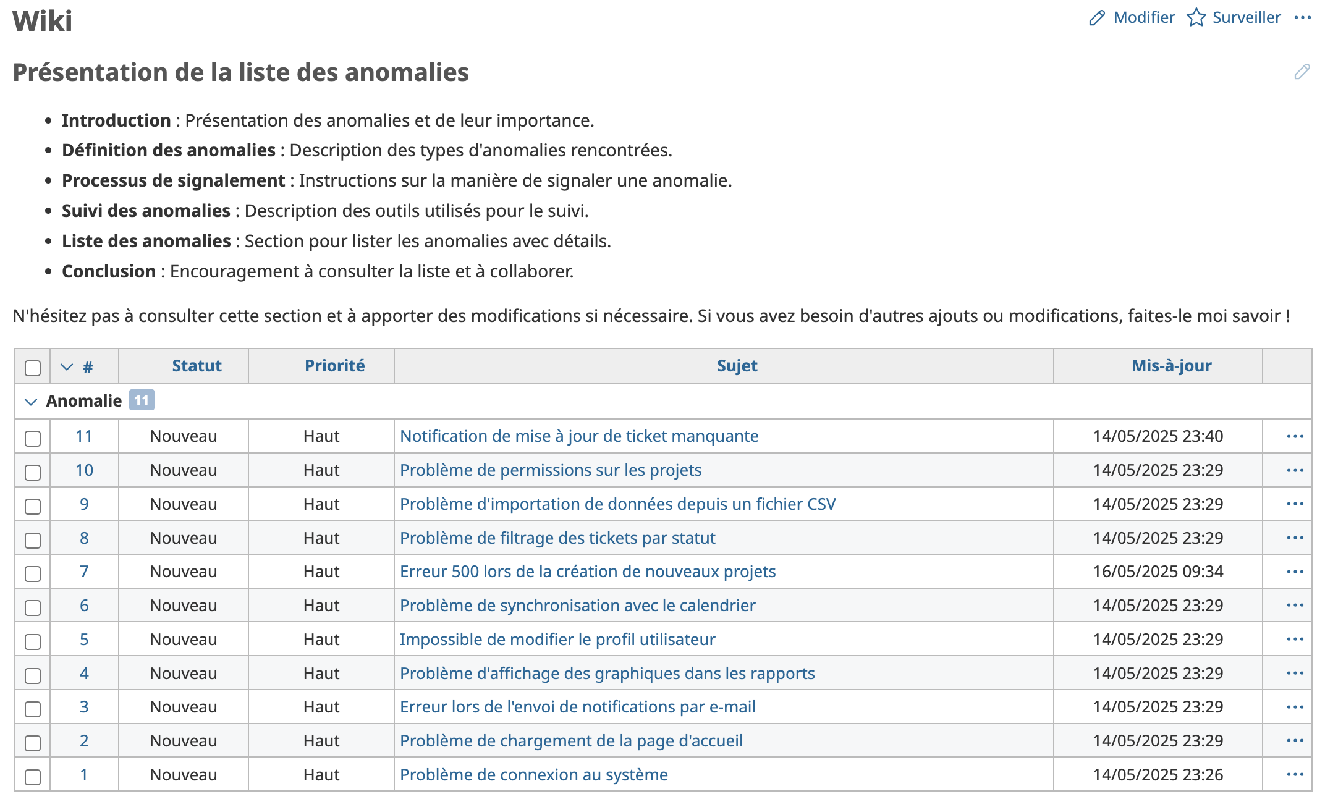This screenshot has width=1325, height=807.
Task: Open the ticket Erreur 500 lors de la création
Action: 588,571
